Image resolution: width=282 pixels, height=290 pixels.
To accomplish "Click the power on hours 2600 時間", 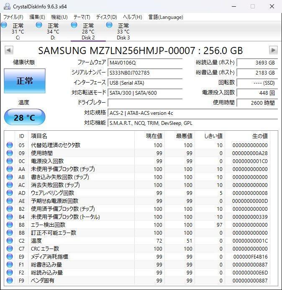I will point(257,103).
